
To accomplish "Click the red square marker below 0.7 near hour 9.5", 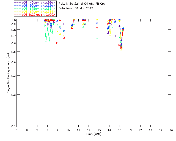I will point(64,37).
